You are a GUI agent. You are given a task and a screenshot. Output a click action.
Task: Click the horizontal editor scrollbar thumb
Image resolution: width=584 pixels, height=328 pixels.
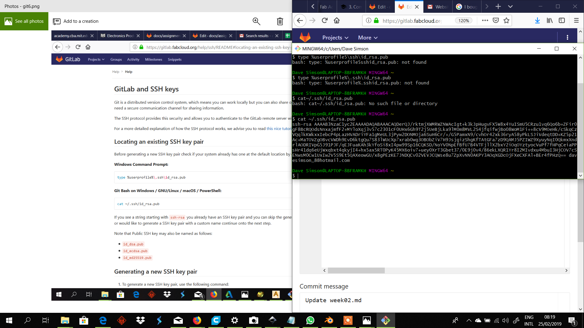(356, 270)
